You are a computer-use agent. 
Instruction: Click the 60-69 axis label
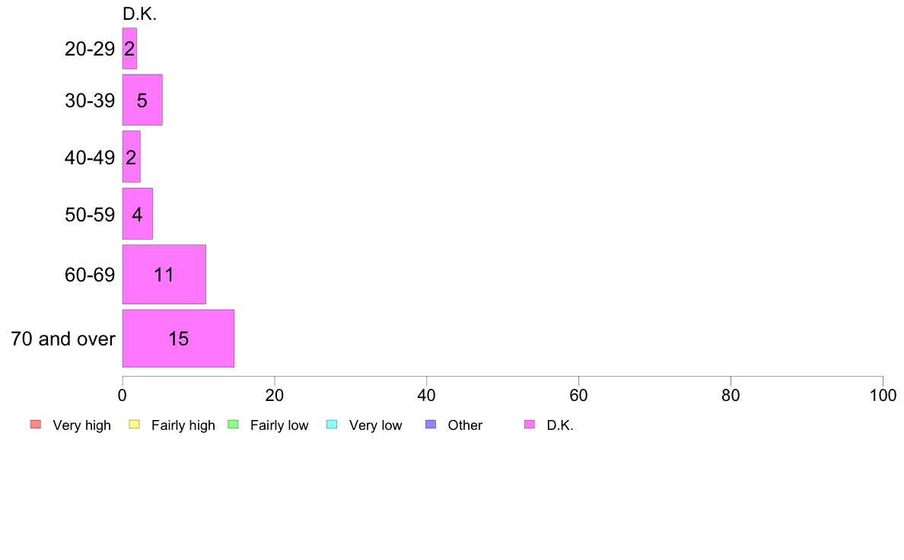click(90, 275)
